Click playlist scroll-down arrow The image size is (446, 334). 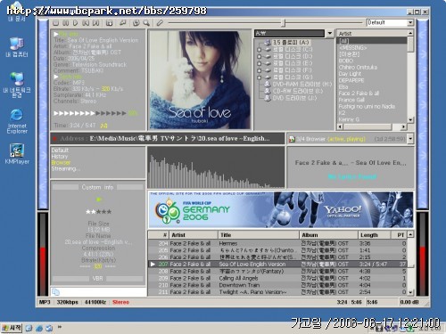coord(410,292)
